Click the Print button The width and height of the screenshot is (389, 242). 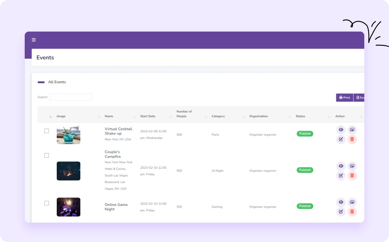(344, 98)
